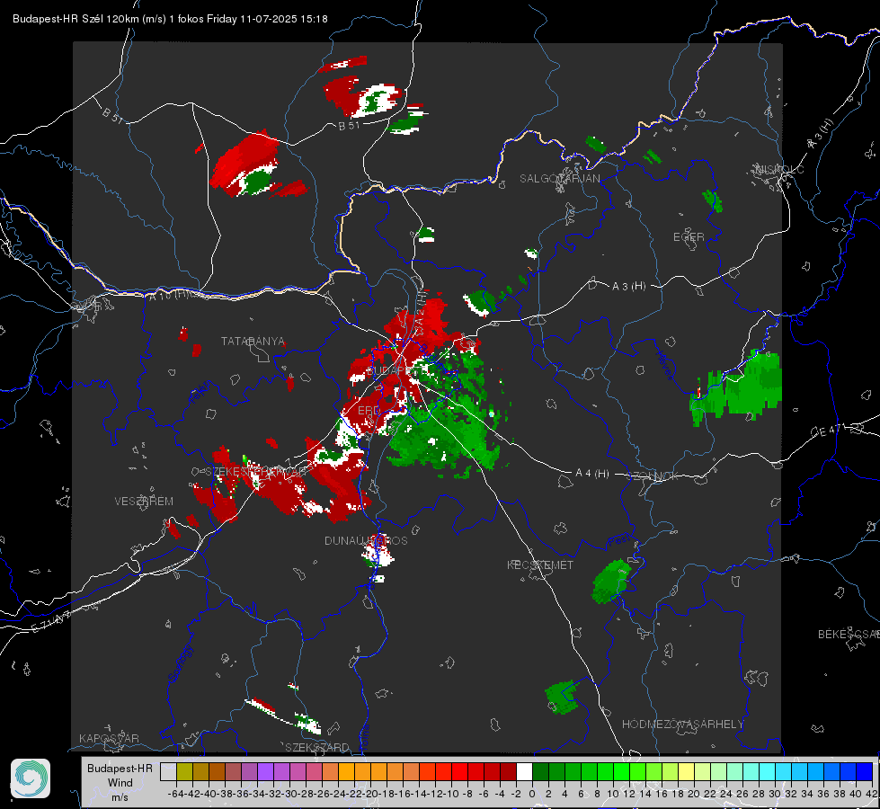
Task: Pick the cyan swatch between 28 and 30
Action: pos(768,771)
